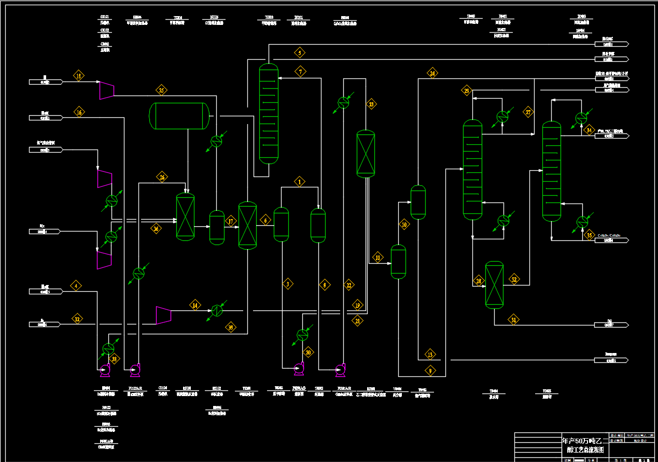Image resolution: width=658 pixels, height=462 pixels.
Task: Click the stream 20 diamond marker
Action: [x=309, y=352]
